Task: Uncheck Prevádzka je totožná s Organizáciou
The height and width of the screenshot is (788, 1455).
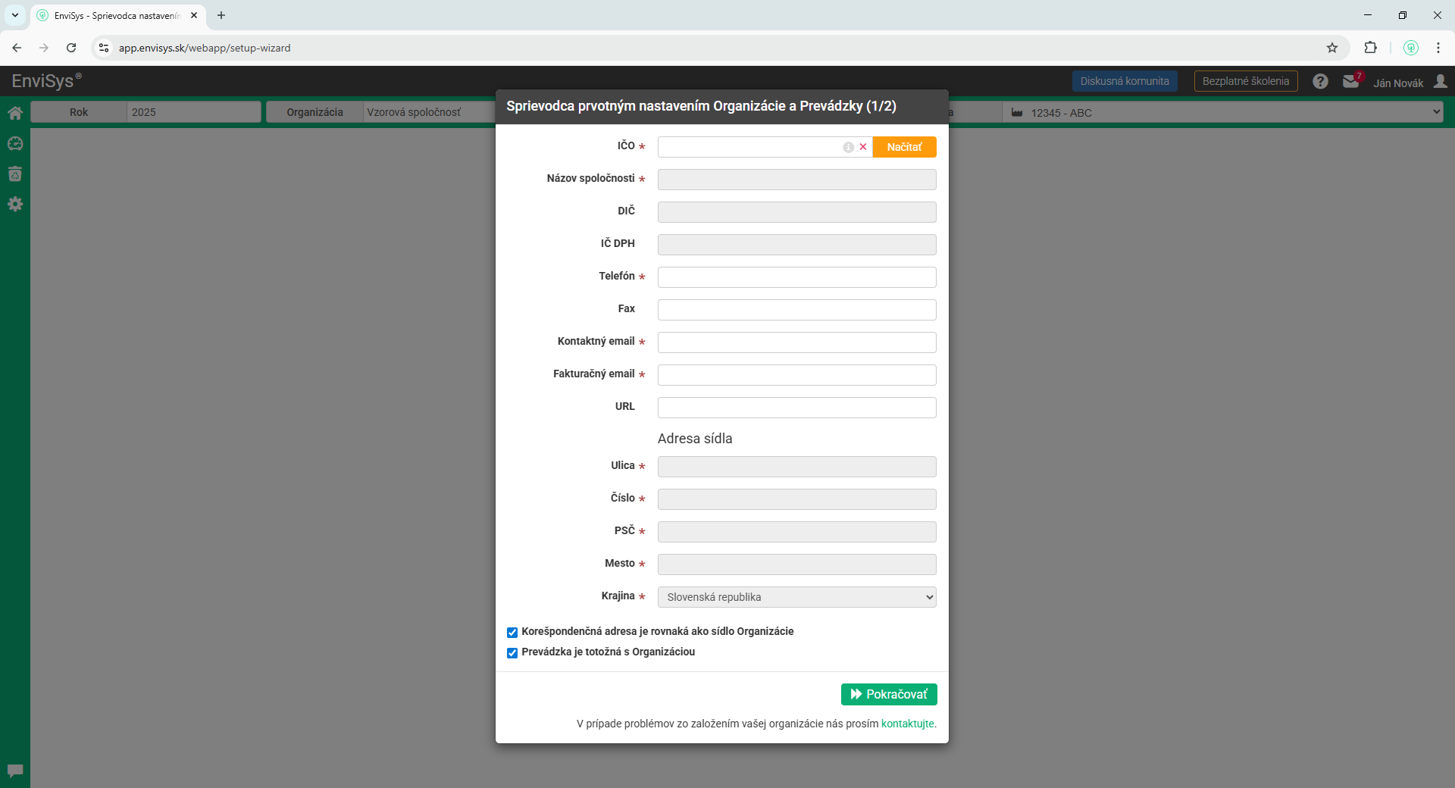Action: (512, 652)
